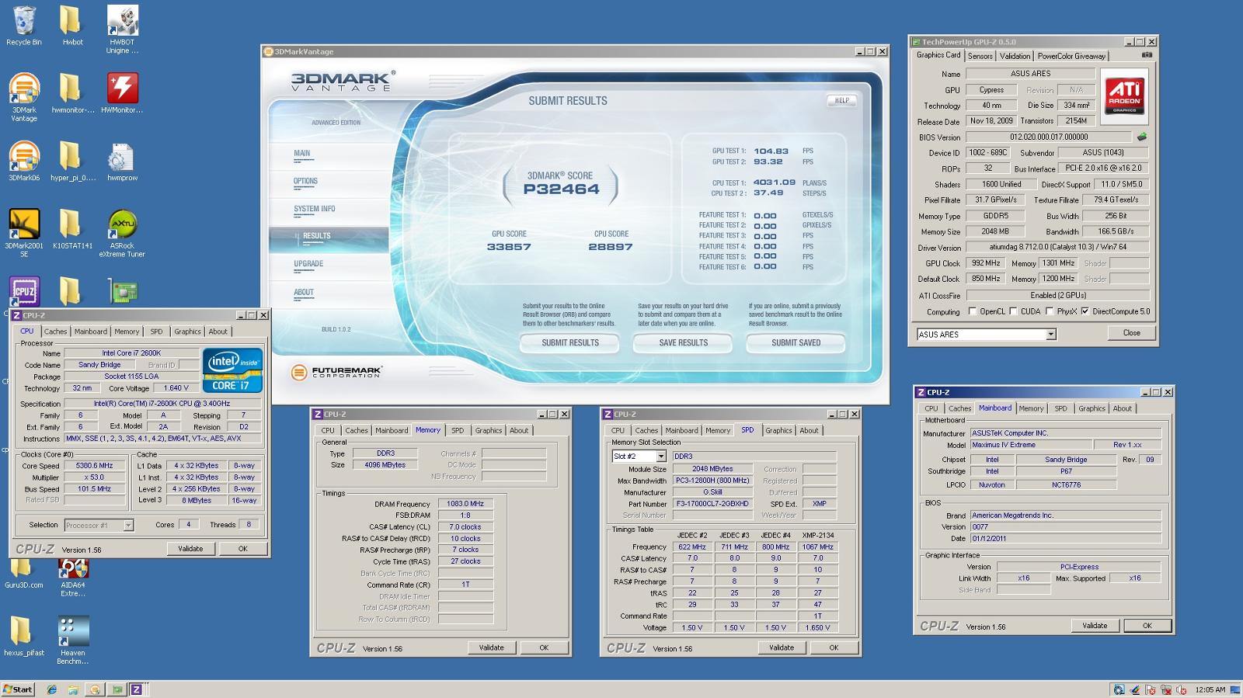
Task: Open the hexus_pifast folder
Action: [24, 637]
